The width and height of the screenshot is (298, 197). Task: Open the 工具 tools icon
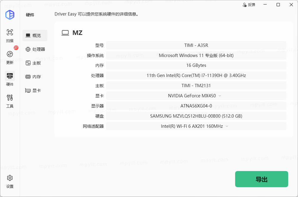tap(10, 98)
